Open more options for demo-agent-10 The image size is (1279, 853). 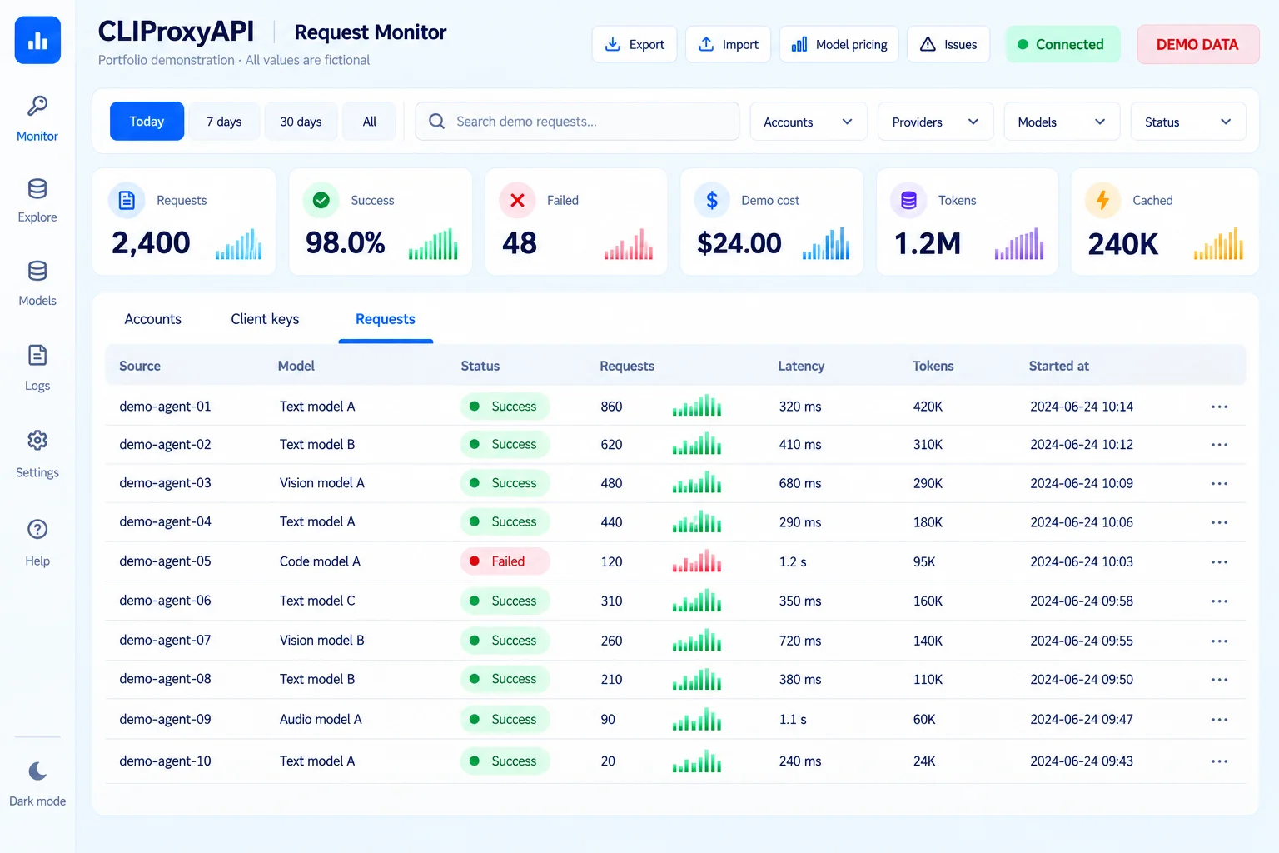pos(1220,761)
